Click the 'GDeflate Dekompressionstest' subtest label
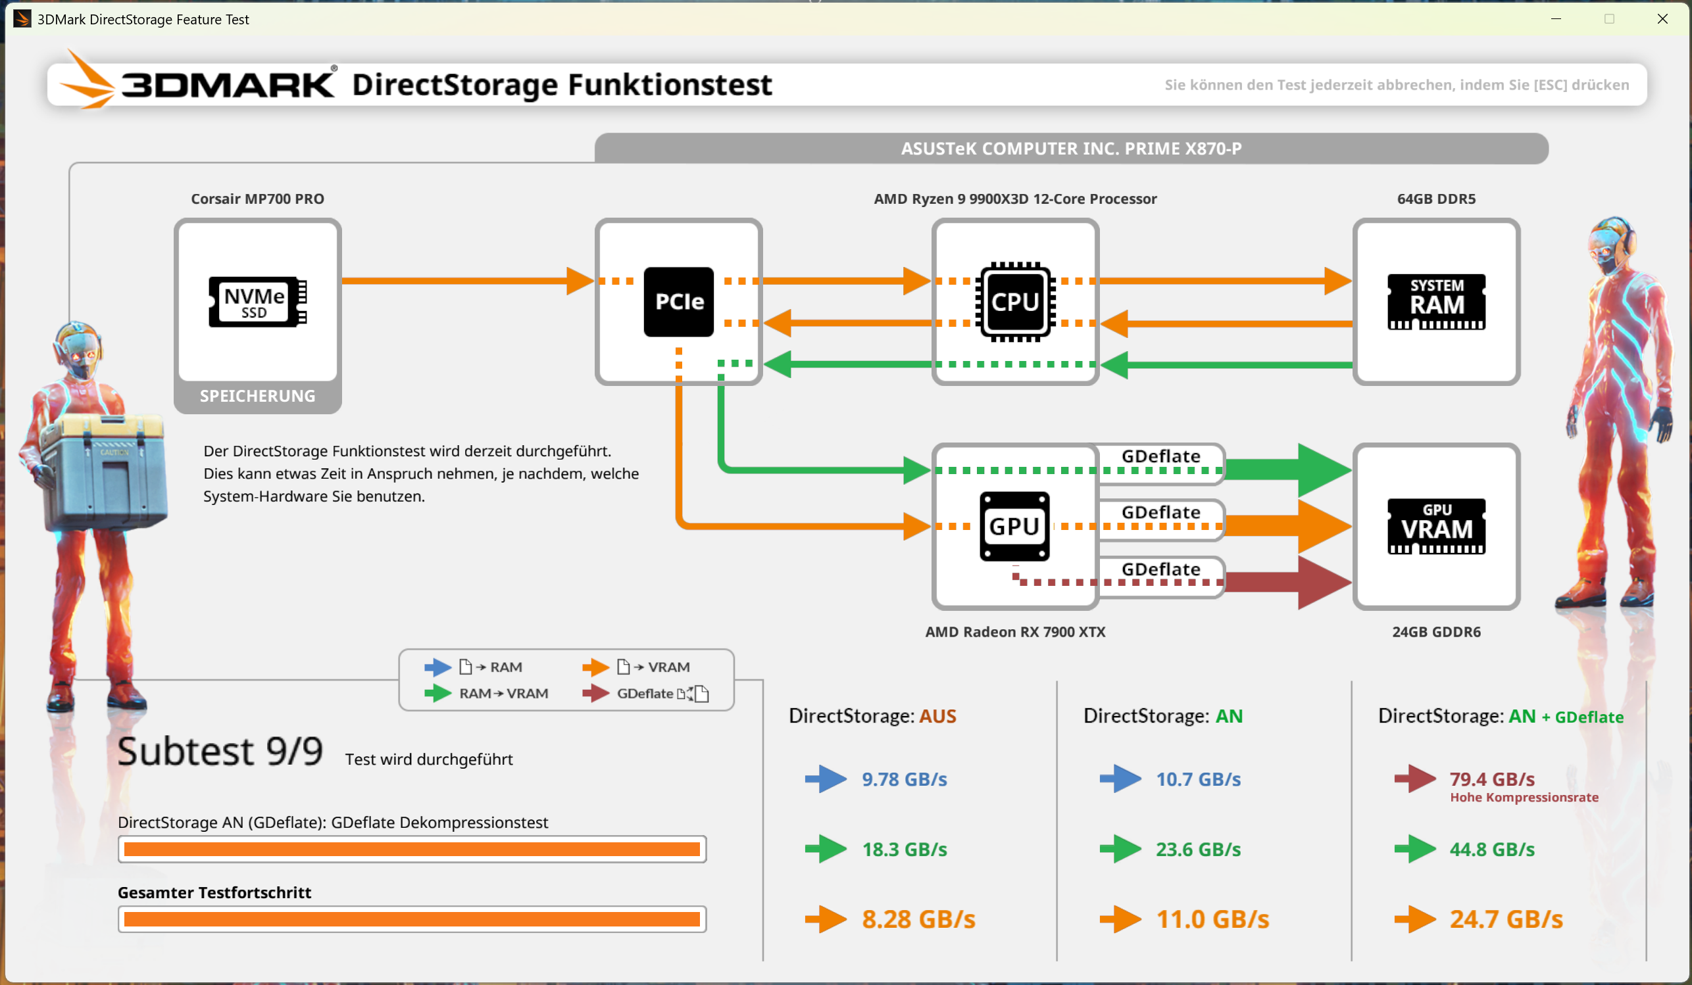The height and width of the screenshot is (985, 1692). pyautogui.click(x=333, y=823)
